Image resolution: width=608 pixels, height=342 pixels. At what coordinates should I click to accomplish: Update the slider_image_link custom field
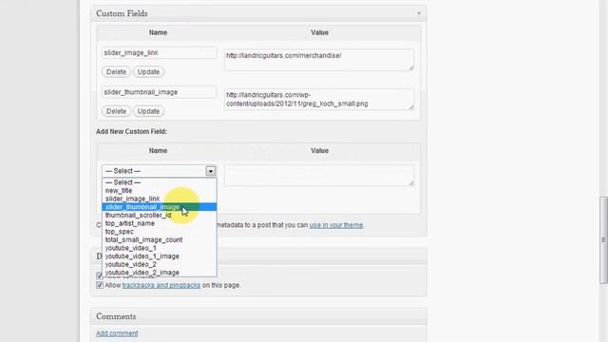point(148,72)
